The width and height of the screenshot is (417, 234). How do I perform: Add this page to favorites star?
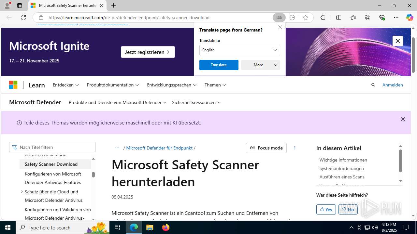[305, 18]
